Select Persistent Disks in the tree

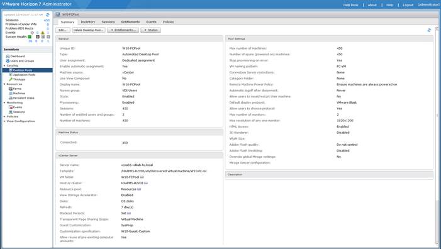point(24,98)
